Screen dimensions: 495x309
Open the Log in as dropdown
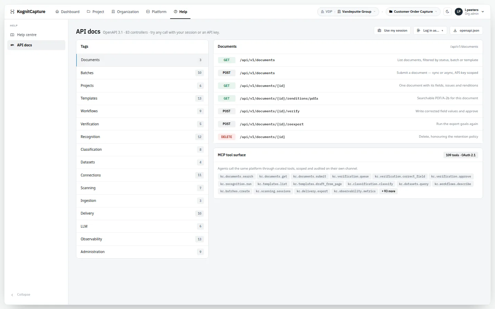point(430,31)
